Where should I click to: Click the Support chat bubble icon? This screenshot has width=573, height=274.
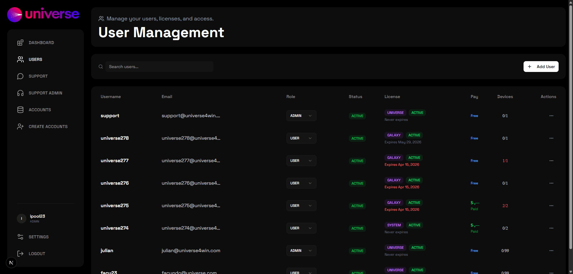[20, 76]
